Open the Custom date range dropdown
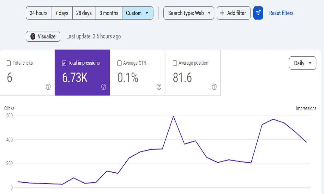Image resolution: width=324 pixels, height=194 pixels. 138,13
